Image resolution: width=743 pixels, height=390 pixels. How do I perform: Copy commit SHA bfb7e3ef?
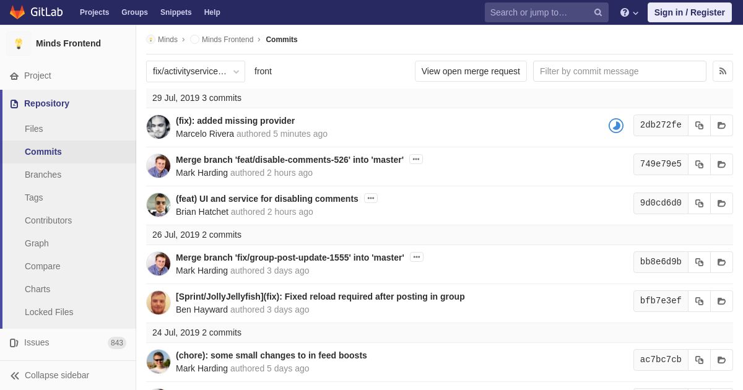(699, 301)
